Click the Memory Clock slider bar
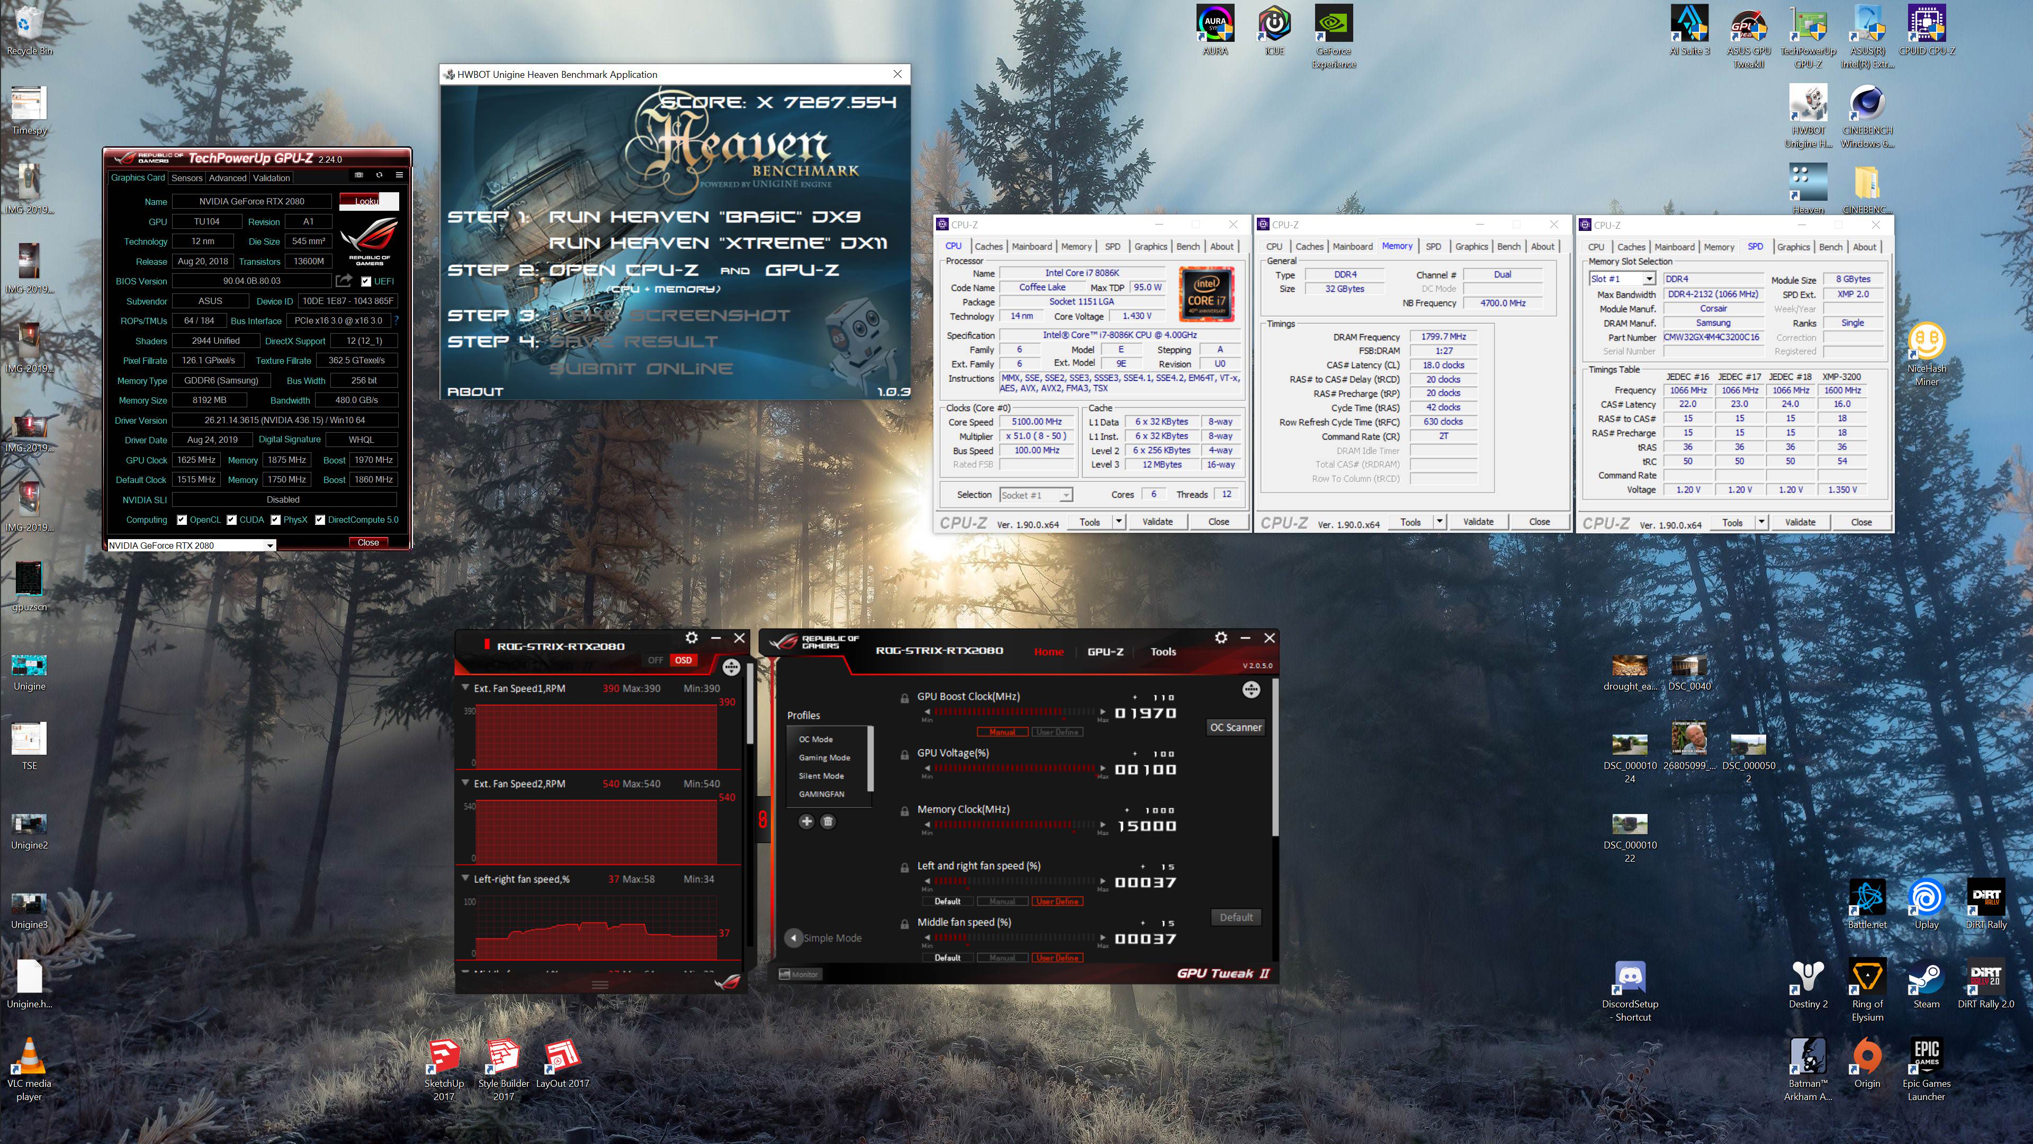 1015,825
